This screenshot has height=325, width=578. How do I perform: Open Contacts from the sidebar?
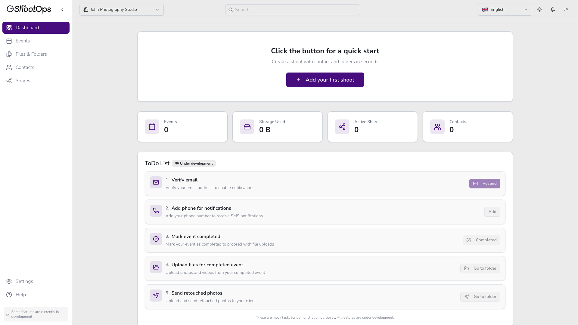(25, 67)
